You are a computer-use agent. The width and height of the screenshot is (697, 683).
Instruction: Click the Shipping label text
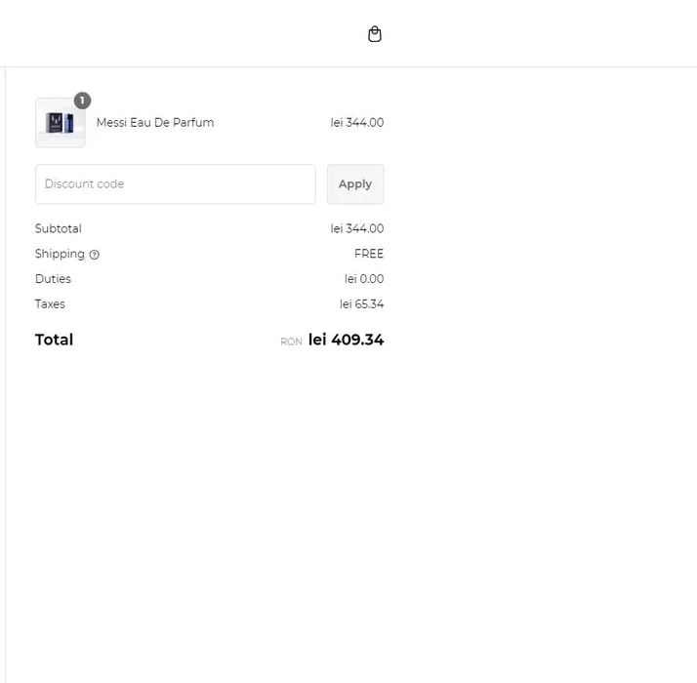60,254
